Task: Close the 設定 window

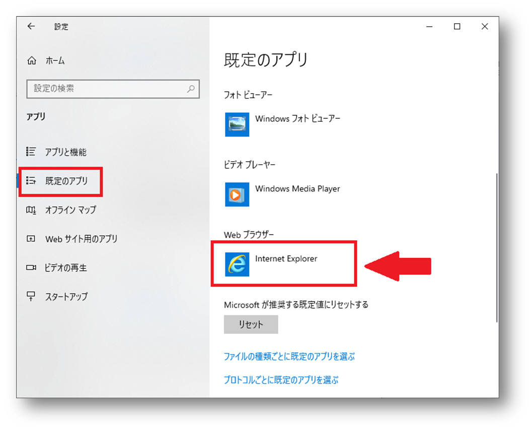Action: click(x=485, y=27)
